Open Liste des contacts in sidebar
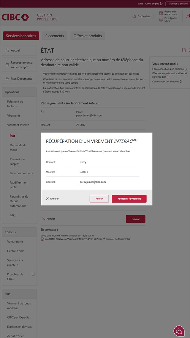 point(21,173)
